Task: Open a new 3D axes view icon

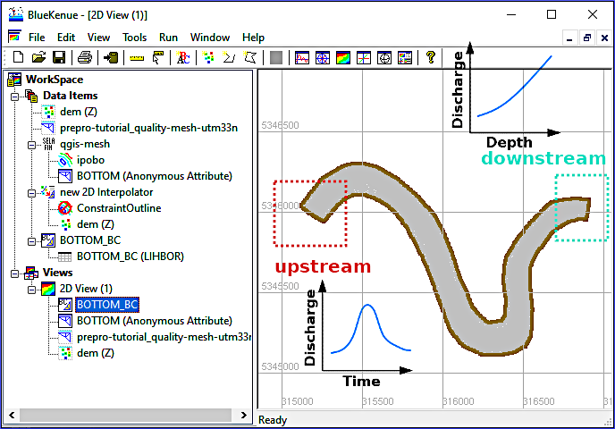Action: click(x=364, y=58)
